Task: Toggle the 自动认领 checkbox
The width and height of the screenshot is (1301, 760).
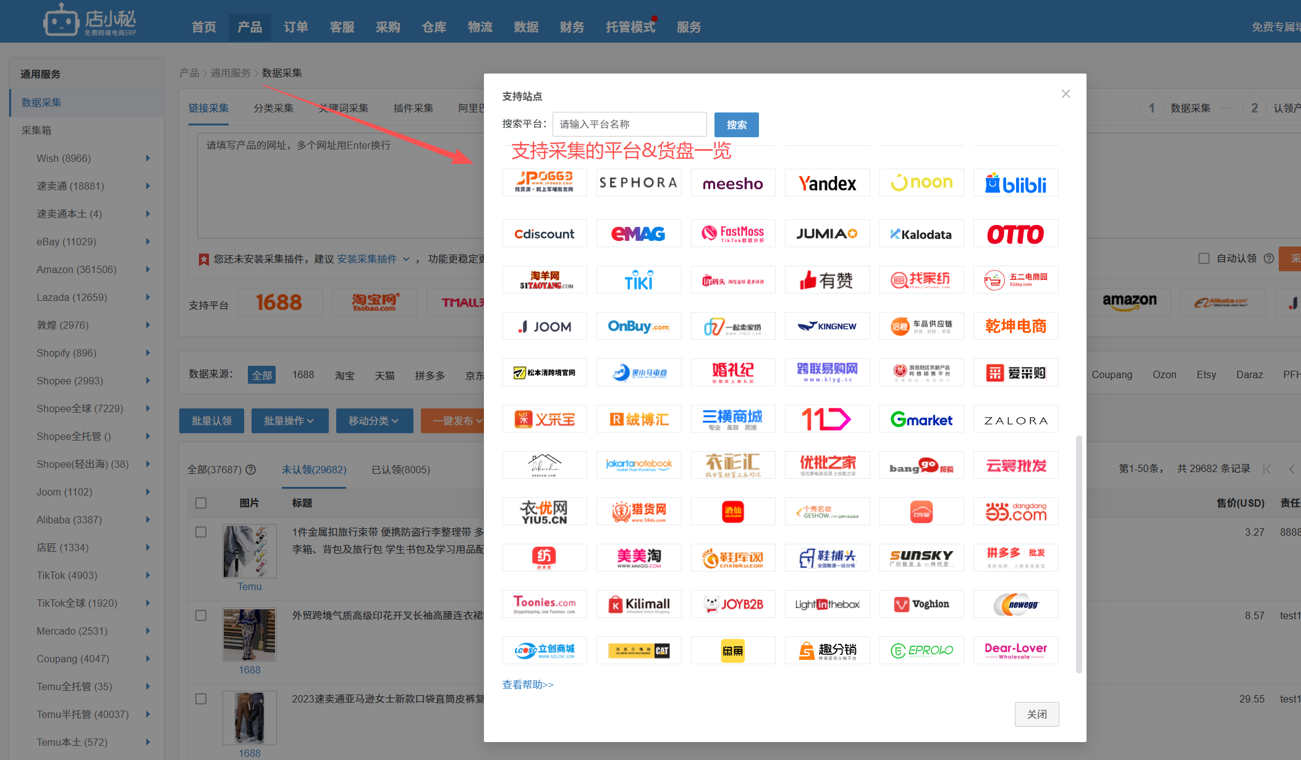Action: click(x=1203, y=258)
